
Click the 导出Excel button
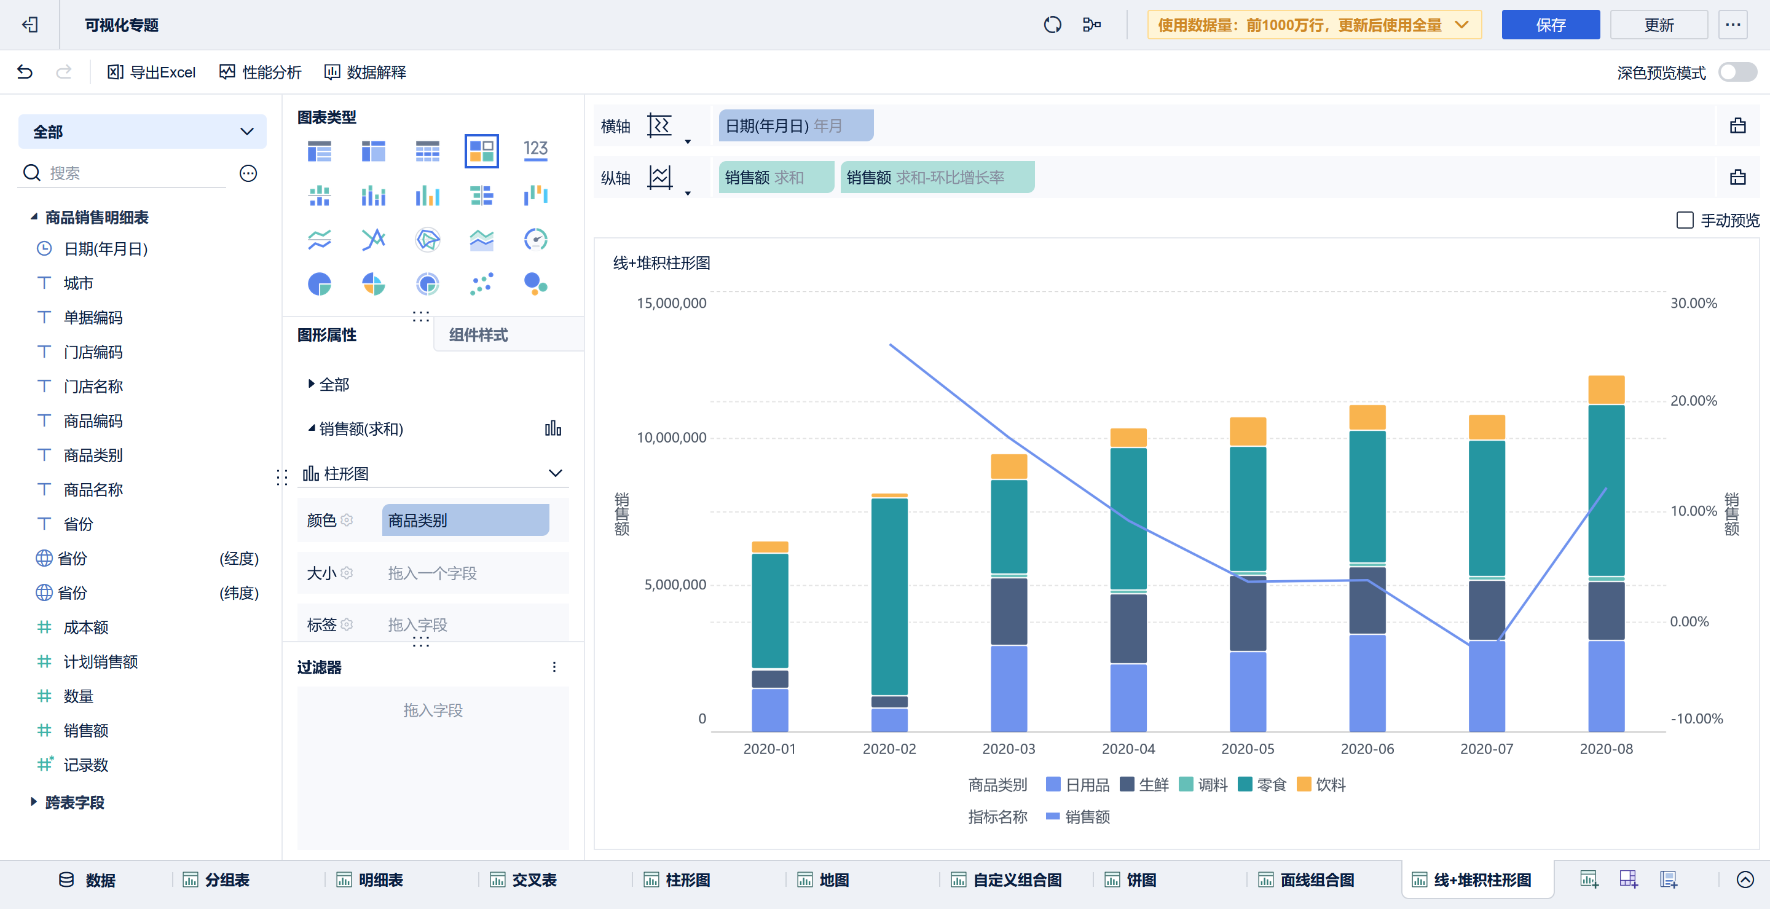[x=152, y=72]
